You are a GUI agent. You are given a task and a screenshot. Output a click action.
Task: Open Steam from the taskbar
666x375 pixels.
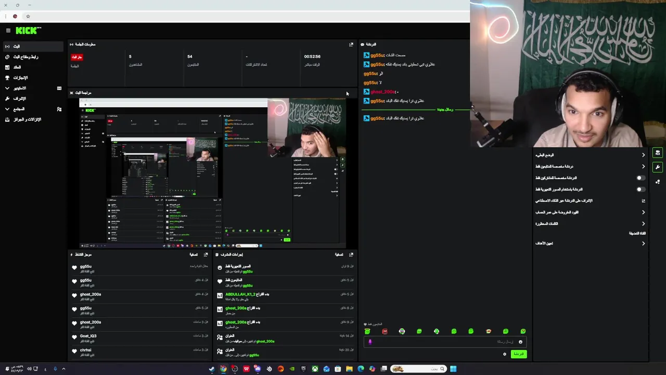[x=212, y=369]
